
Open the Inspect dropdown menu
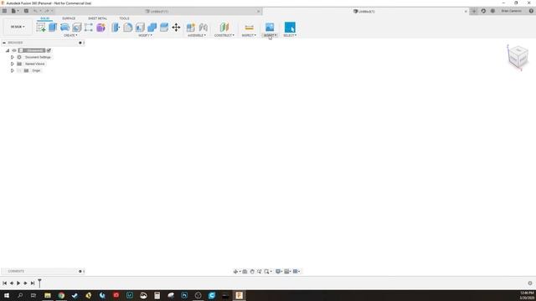pyautogui.click(x=249, y=35)
